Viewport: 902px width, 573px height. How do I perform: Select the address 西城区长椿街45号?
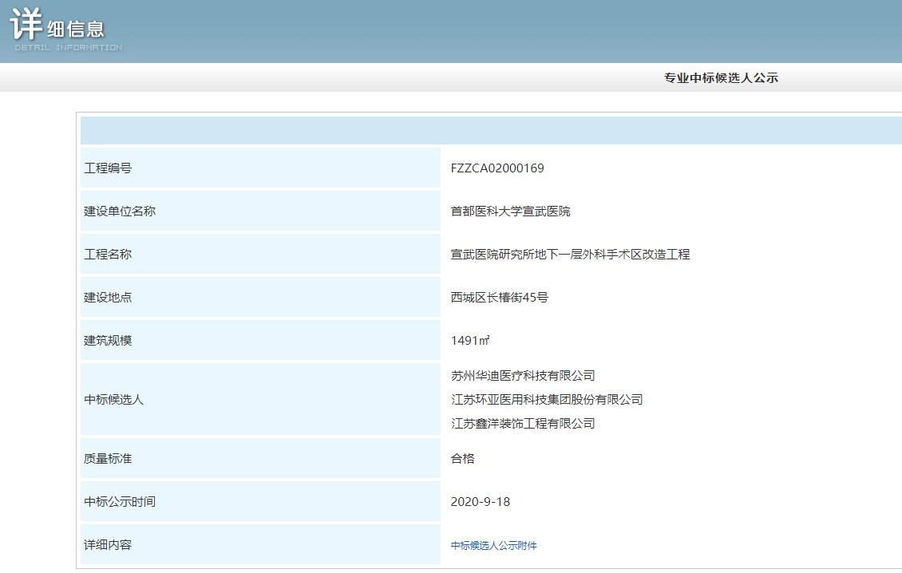(x=500, y=298)
